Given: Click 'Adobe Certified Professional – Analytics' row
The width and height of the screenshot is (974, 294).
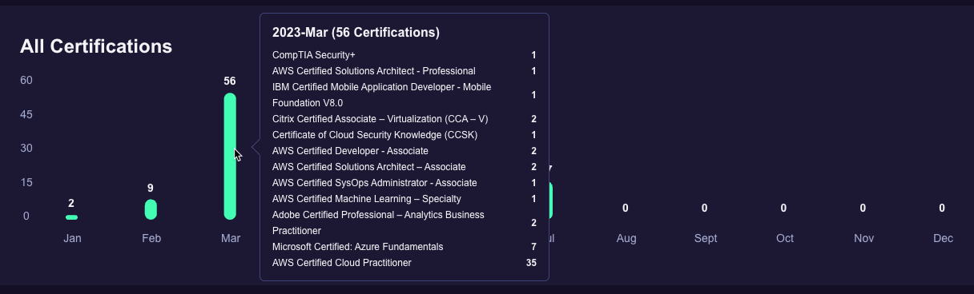Looking at the screenshot, I should tap(404, 223).
